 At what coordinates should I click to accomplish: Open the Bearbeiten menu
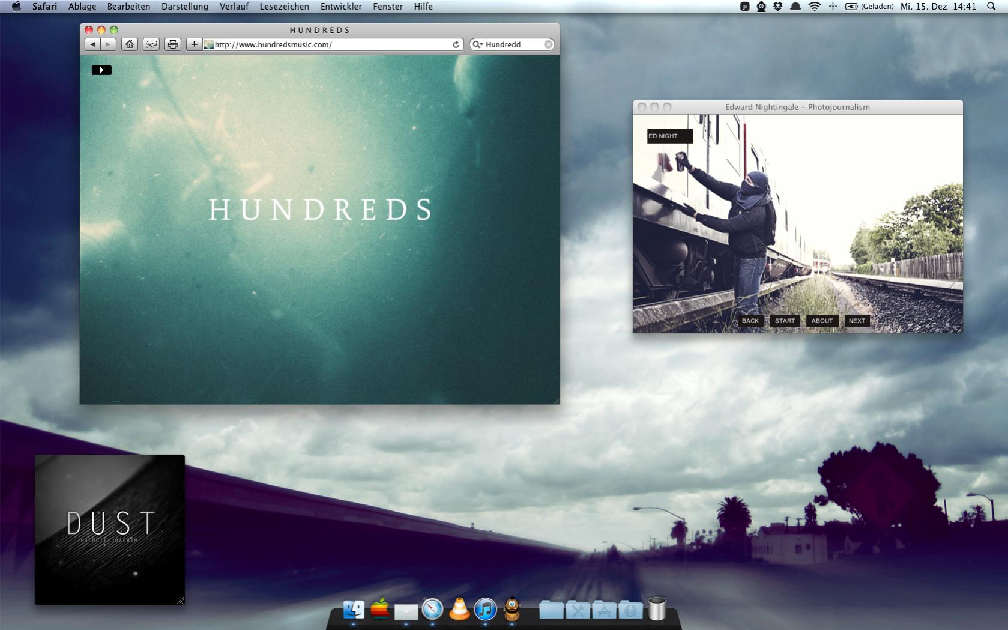pyautogui.click(x=128, y=7)
